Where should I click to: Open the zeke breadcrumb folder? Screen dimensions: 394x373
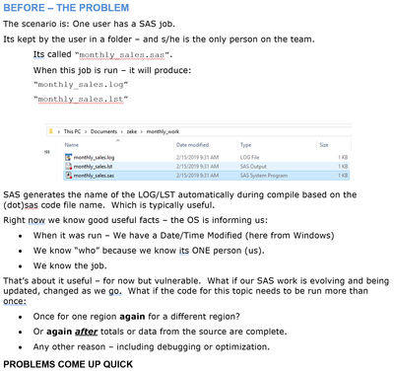tap(132, 131)
